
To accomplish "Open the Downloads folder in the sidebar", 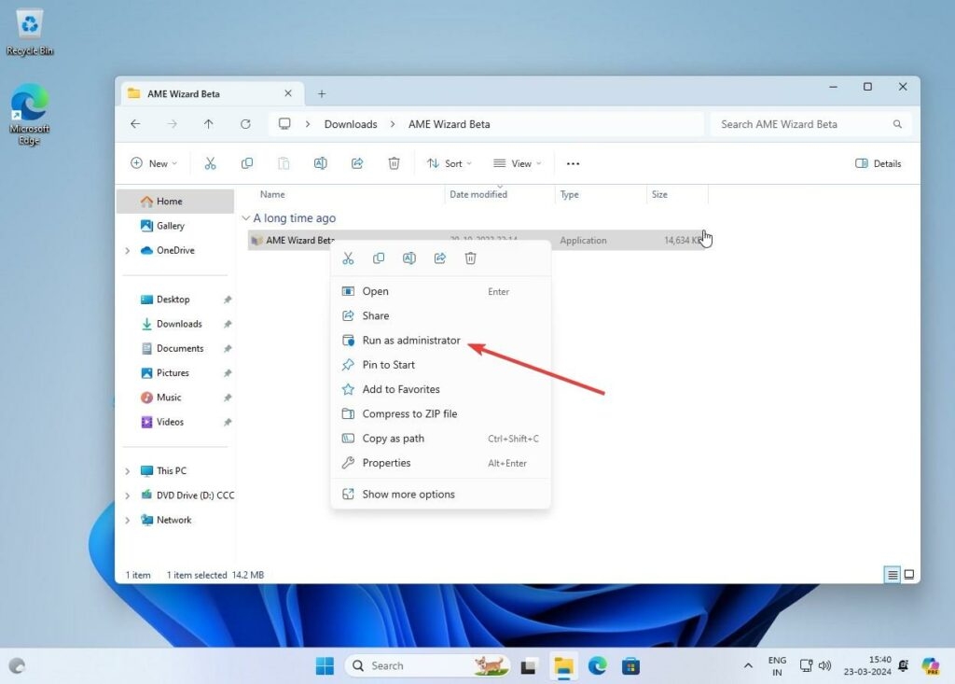I will point(179,324).
